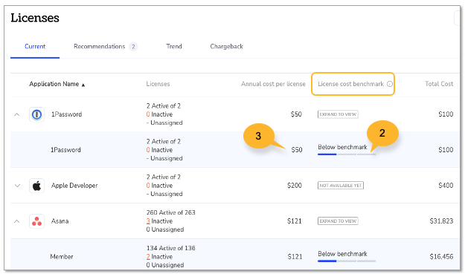This screenshot has height=274, width=465.
Task: Click Member total cost $16,456
Action: click(x=441, y=257)
